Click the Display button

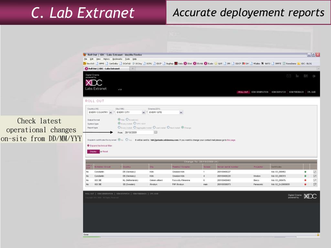[x=93, y=152]
